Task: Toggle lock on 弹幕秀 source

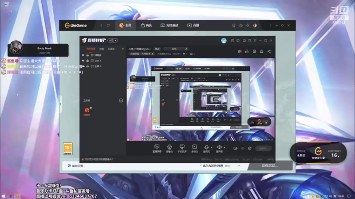Action: click(87, 55)
